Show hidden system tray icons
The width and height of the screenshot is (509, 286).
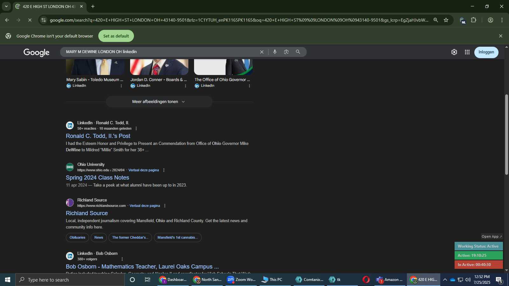coord(445,280)
